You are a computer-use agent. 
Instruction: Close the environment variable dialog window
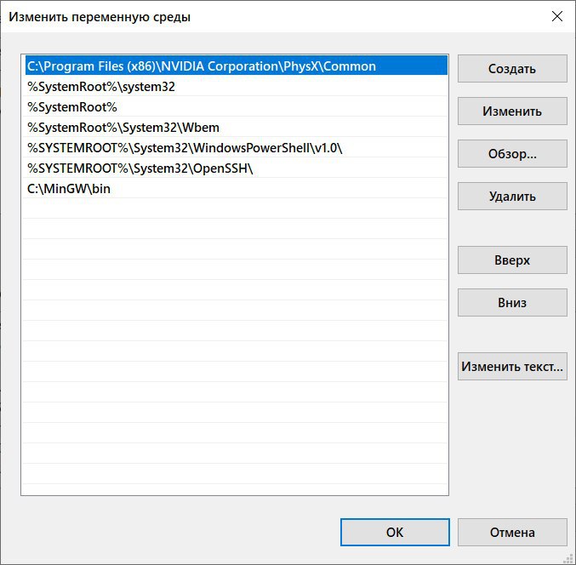[x=557, y=16]
